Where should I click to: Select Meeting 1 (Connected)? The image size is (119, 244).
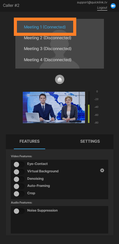pyautogui.click(x=45, y=27)
